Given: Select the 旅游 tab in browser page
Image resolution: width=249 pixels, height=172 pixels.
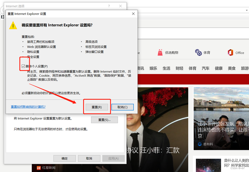Looking at the screenshot, I should pos(245,68).
